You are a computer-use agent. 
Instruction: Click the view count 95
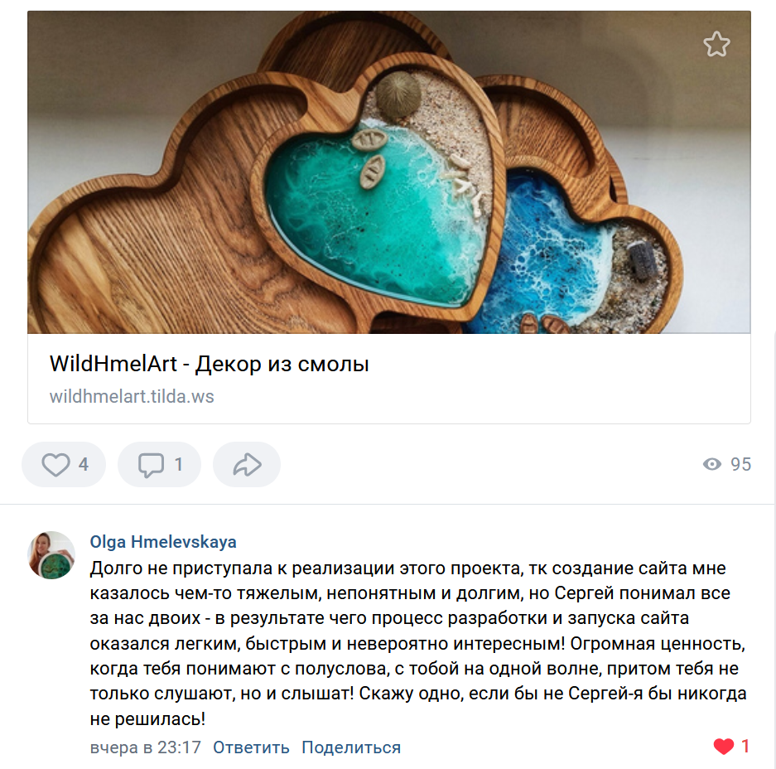[x=741, y=465]
